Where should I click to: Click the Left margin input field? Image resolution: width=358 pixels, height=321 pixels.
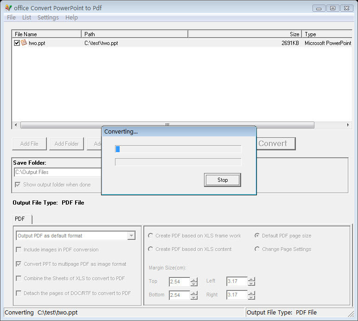tap(237, 281)
